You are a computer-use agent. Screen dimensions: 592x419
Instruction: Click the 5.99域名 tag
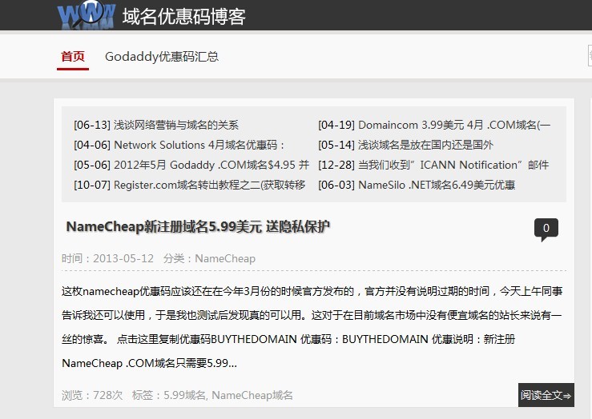[184, 395]
